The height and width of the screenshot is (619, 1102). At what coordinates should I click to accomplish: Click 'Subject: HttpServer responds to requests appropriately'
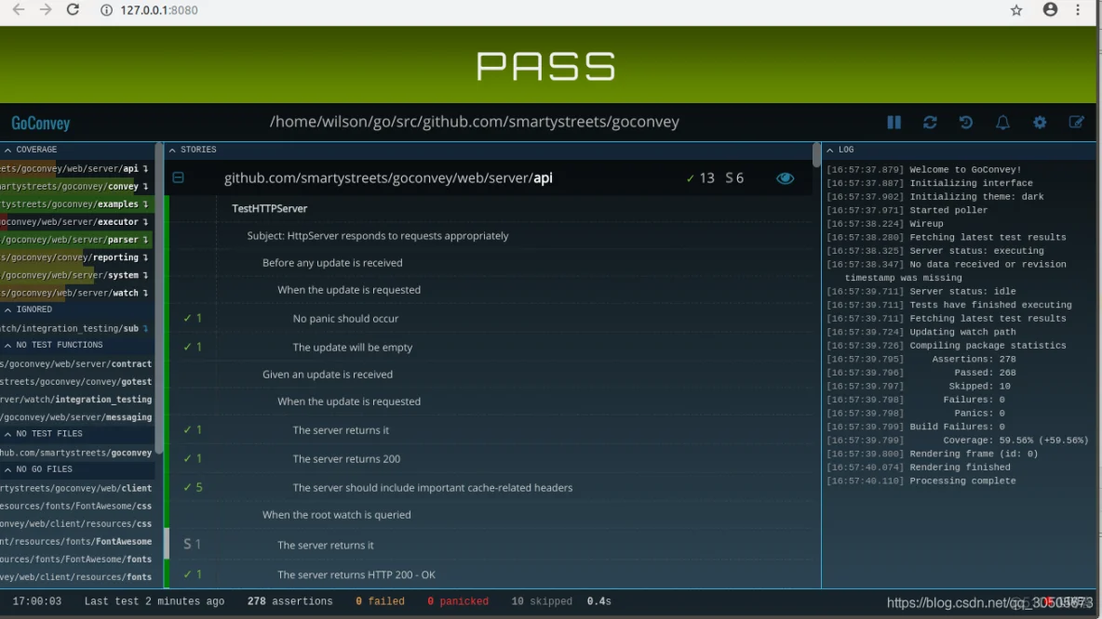(x=377, y=236)
